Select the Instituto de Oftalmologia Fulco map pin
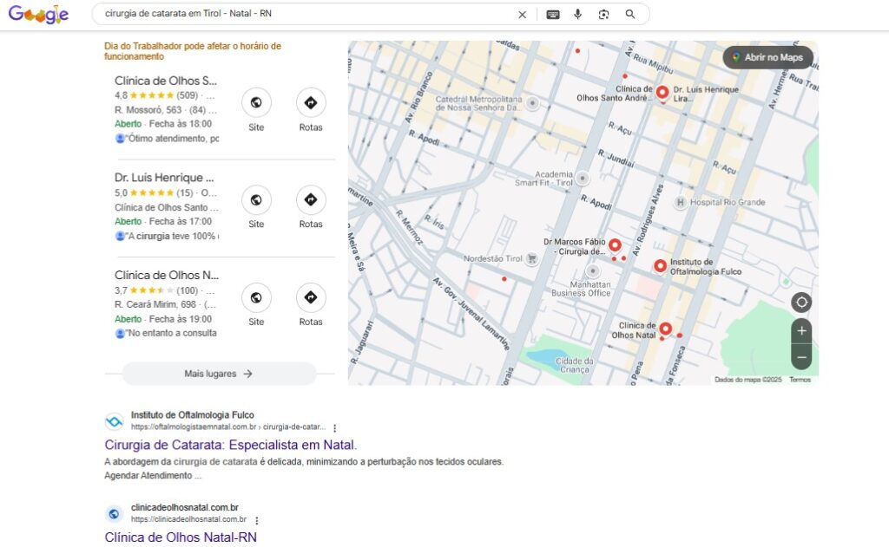 [x=660, y=265]
